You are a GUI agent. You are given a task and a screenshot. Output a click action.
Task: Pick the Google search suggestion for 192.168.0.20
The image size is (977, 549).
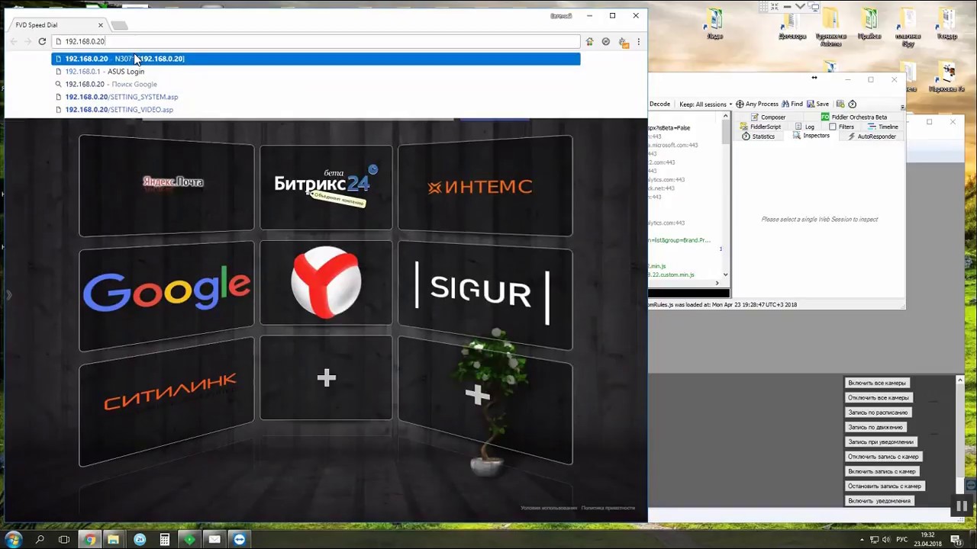(x=316, y=84)
